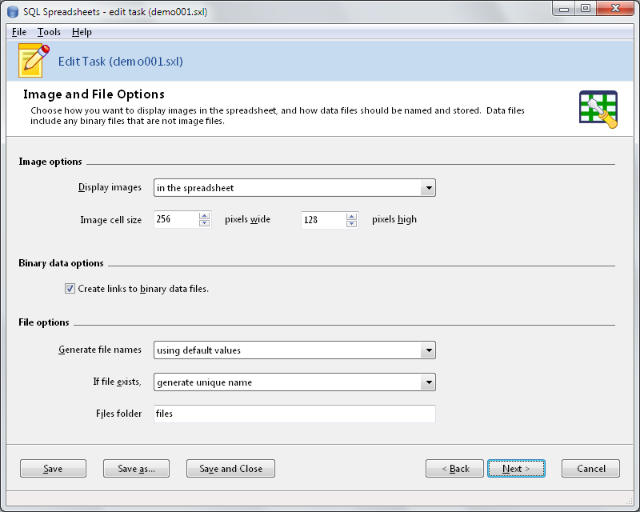The image size is (640, 512).
Task: Go Back to previous wizard page
Action: pos(454,469)
